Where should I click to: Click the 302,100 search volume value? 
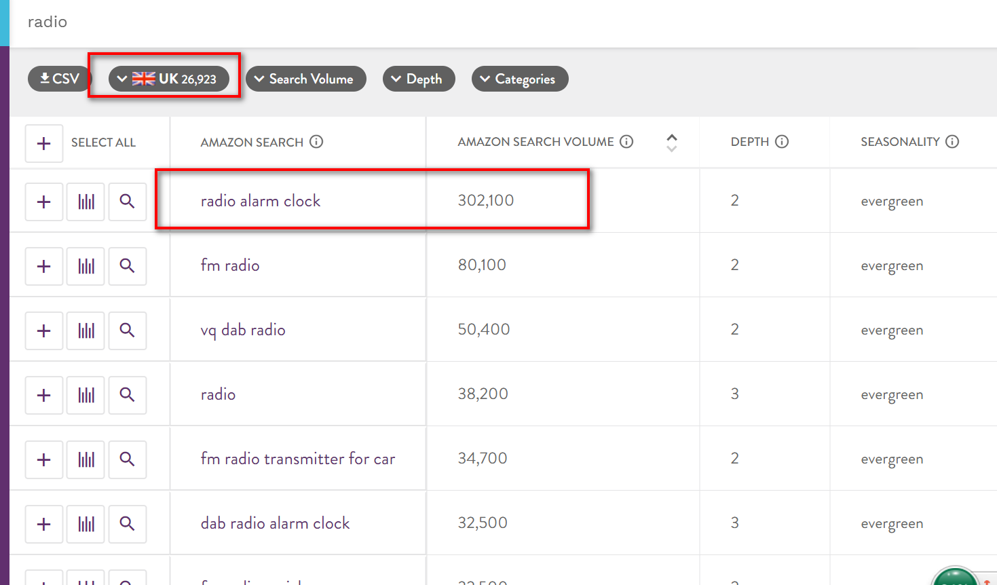pyautogui.click(x=486, y=200)
